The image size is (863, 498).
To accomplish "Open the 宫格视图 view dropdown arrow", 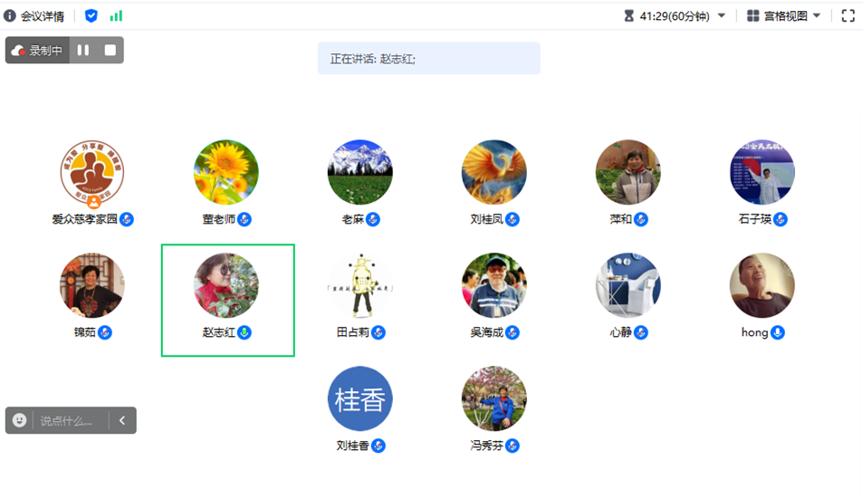I will (x=817, y=16).
